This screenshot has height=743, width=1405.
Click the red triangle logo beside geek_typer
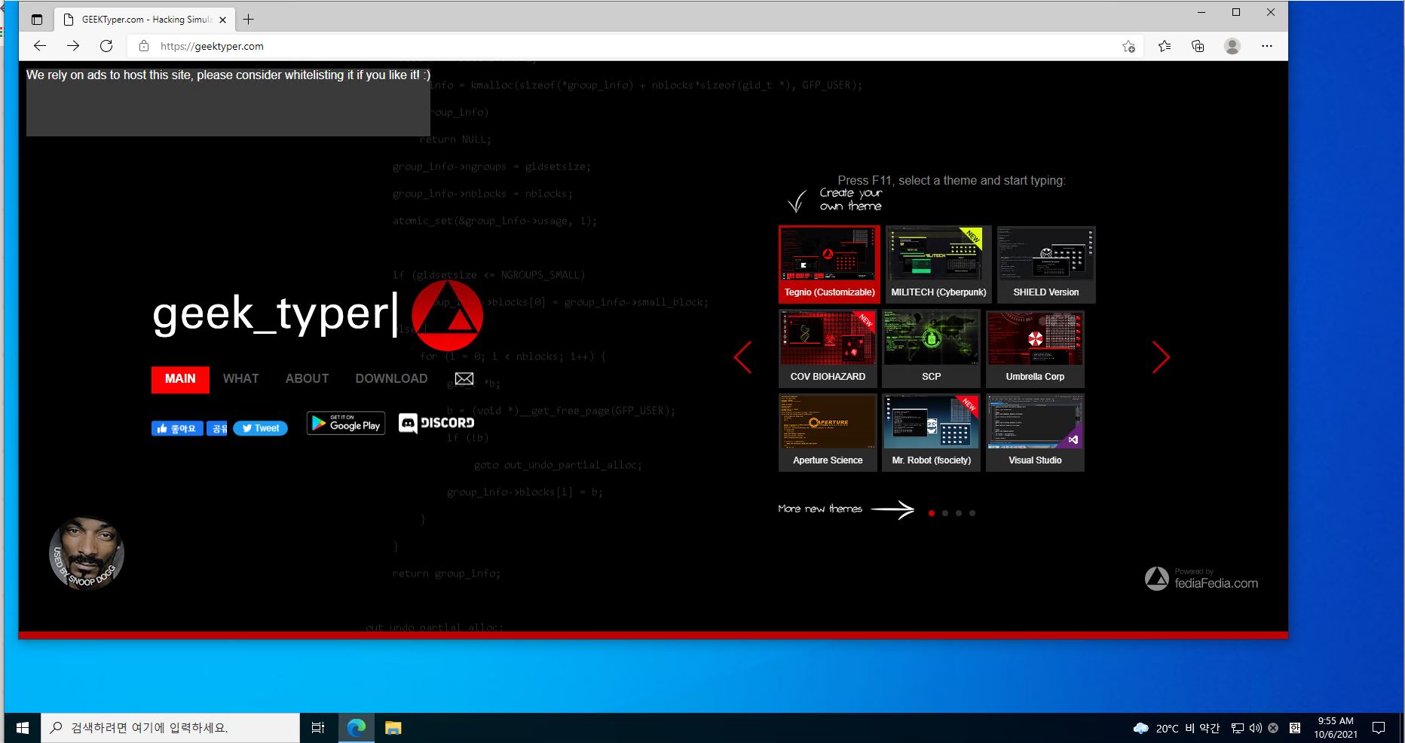click(448, 316)
